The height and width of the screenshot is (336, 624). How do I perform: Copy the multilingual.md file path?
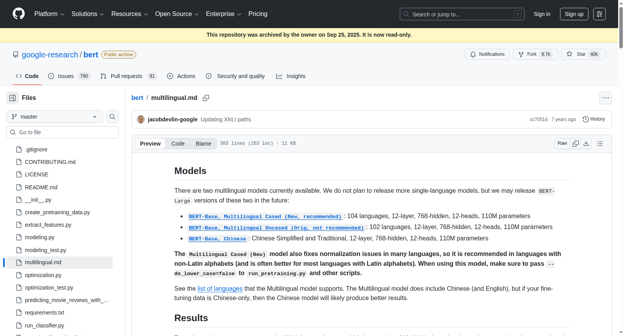[206, 98]
